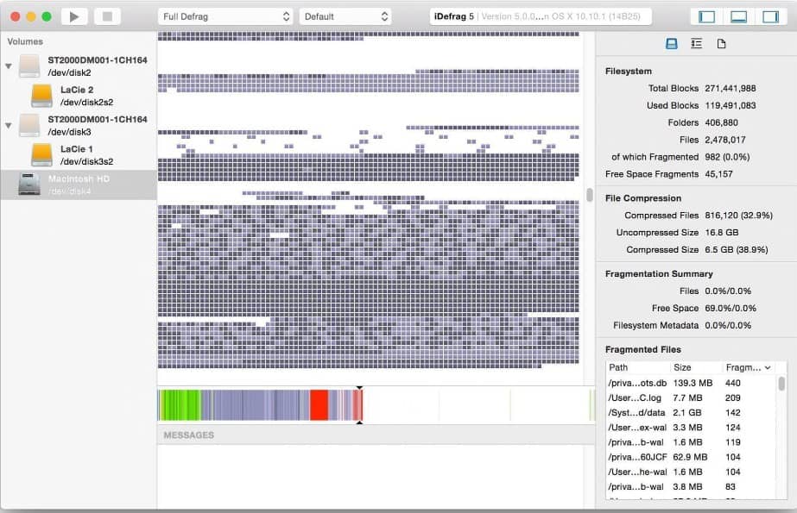The height and width of the screenshot is (513, 797).
Task: Select the Macintosh HD volume icon
Action: tap(29, 185)
